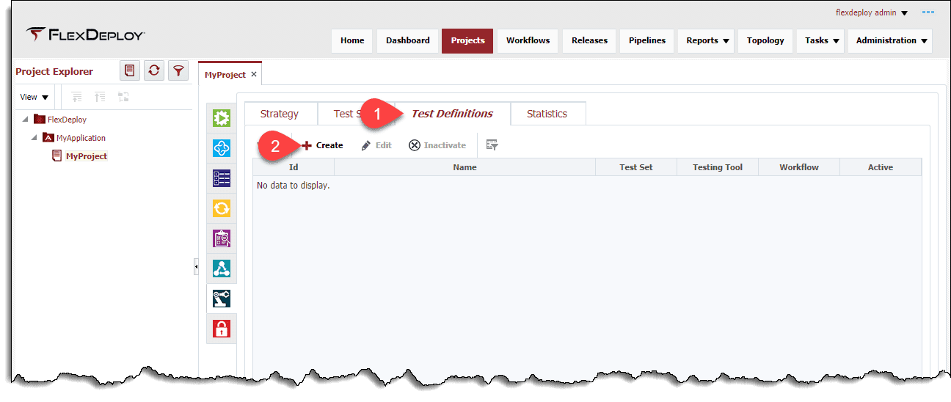Select FlexDeploy root in the tree

[x=67, y=120]
